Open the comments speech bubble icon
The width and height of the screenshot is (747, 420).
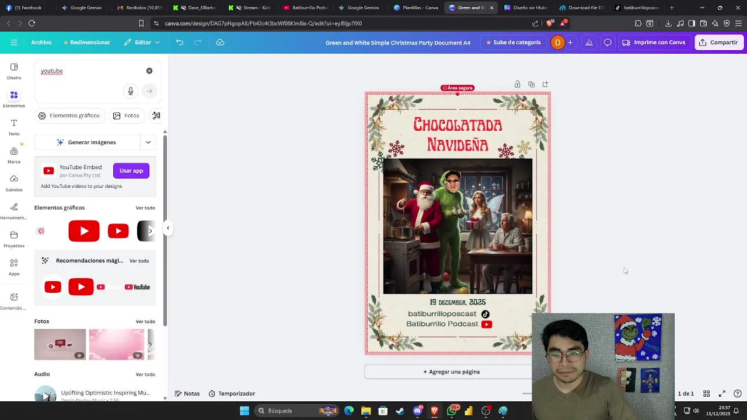(x=608, y=43)
